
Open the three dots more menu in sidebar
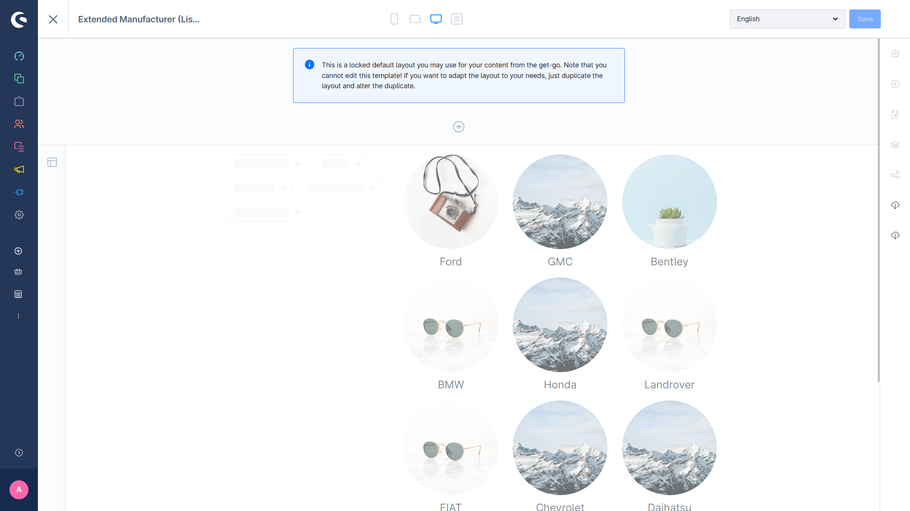click(x=18, y=316)
